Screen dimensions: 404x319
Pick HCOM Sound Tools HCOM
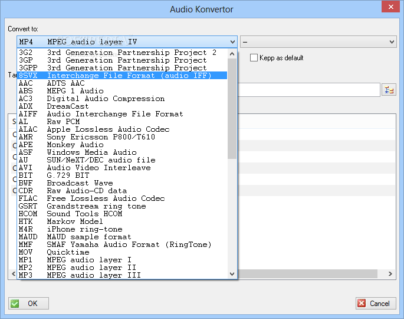point(122,214)
